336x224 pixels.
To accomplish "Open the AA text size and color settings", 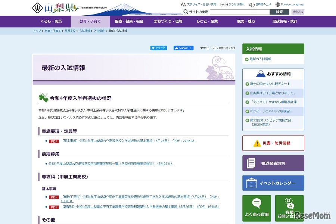I will (x=183, y=4).
